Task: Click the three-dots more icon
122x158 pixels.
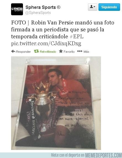Action: [x=80, y=51]
